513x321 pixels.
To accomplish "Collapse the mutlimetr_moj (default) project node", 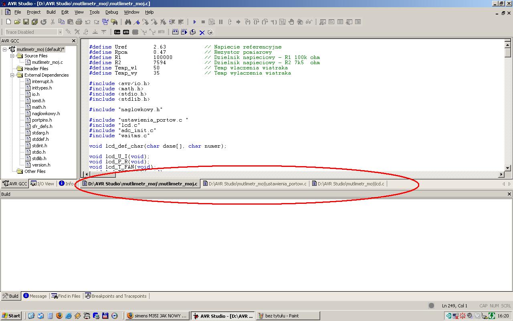I will click(5, 49).
